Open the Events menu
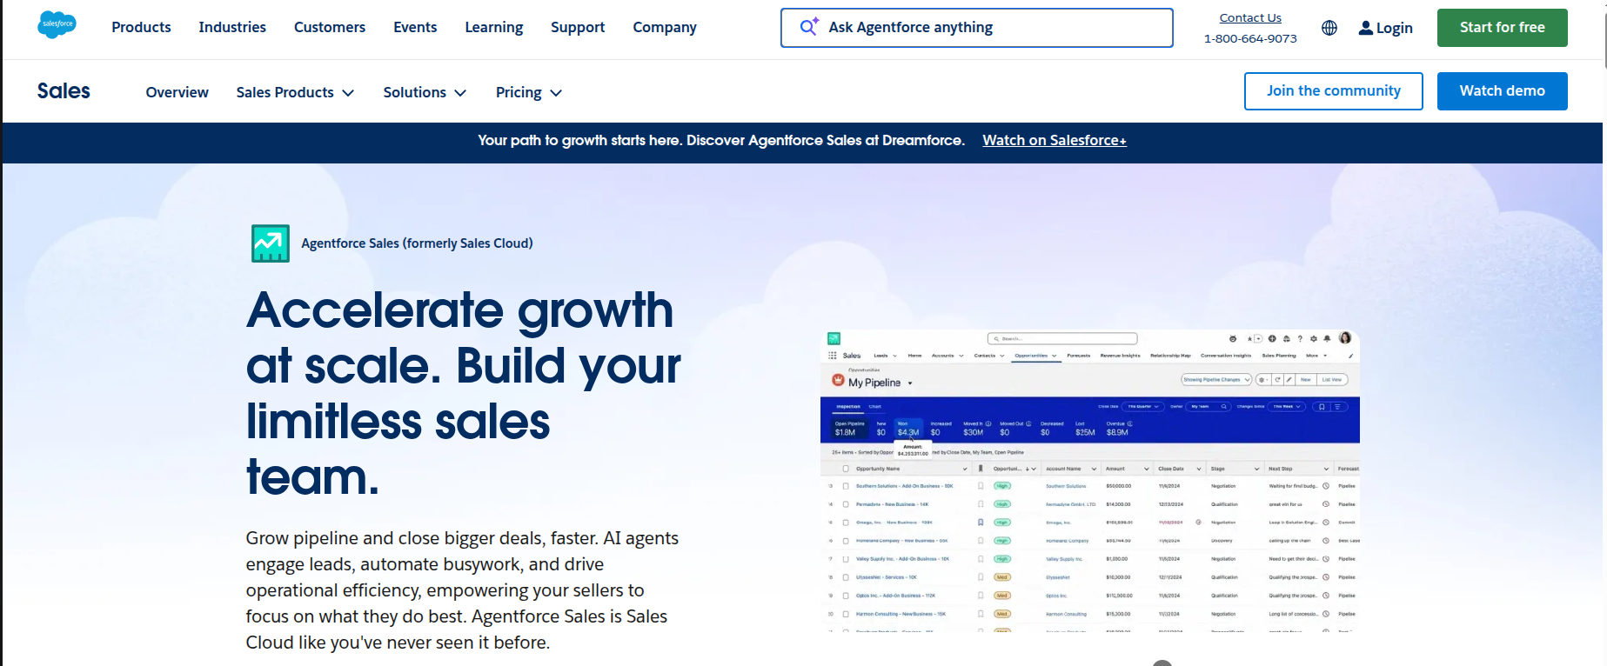Screen dimensions: 1607x666 [x=415, y=27]
